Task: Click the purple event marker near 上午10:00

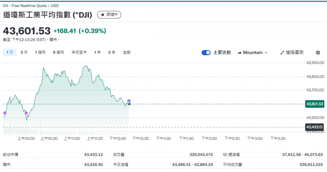Action: (x=26, y=113)
